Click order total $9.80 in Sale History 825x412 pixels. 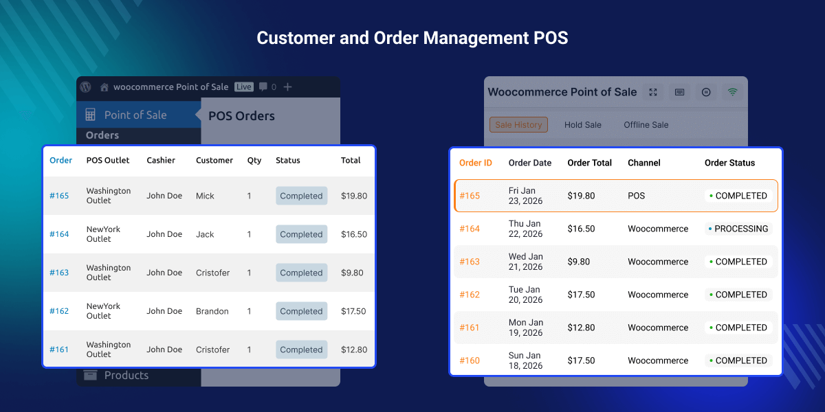579,262
